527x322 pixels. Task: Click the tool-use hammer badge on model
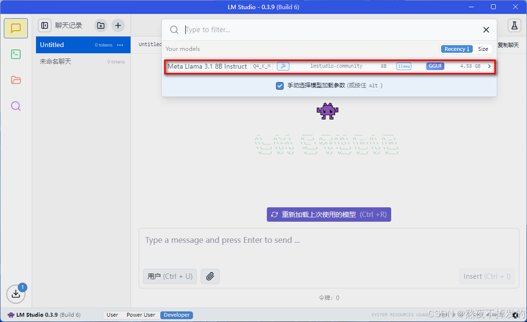[283, 66]
